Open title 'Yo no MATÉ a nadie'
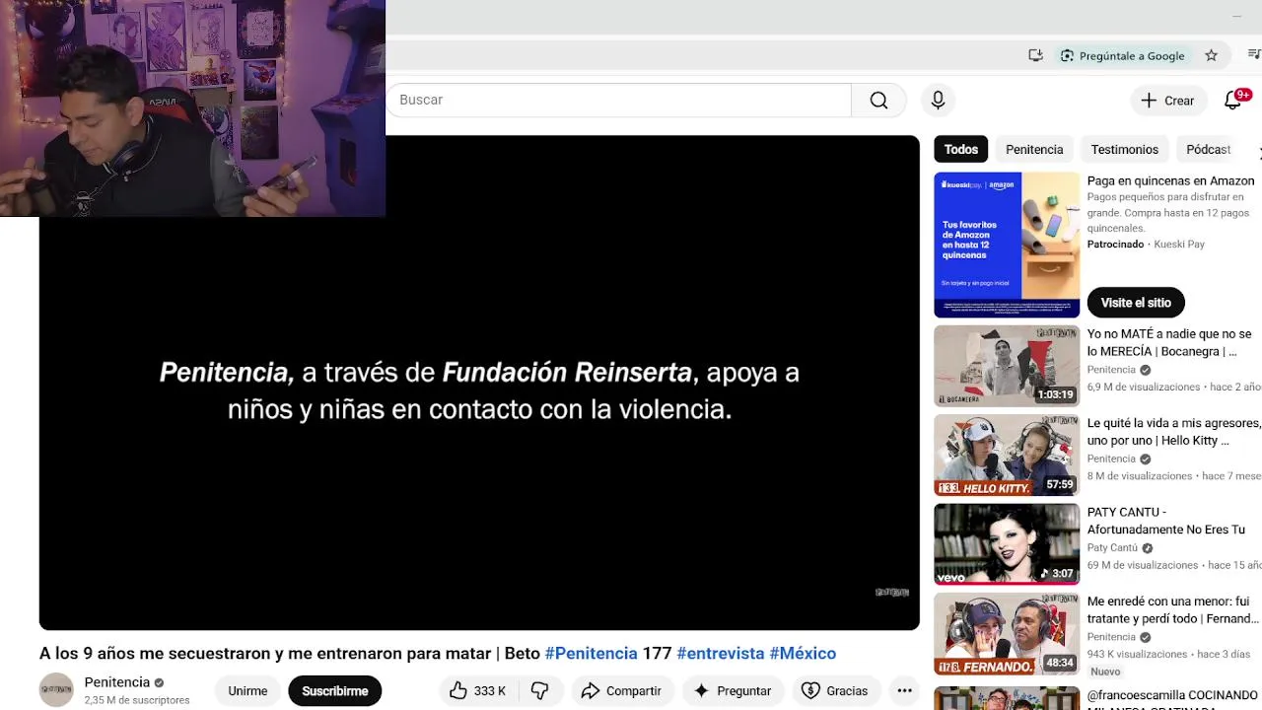Screen dimensions: 1262x710 point(1169,342)
